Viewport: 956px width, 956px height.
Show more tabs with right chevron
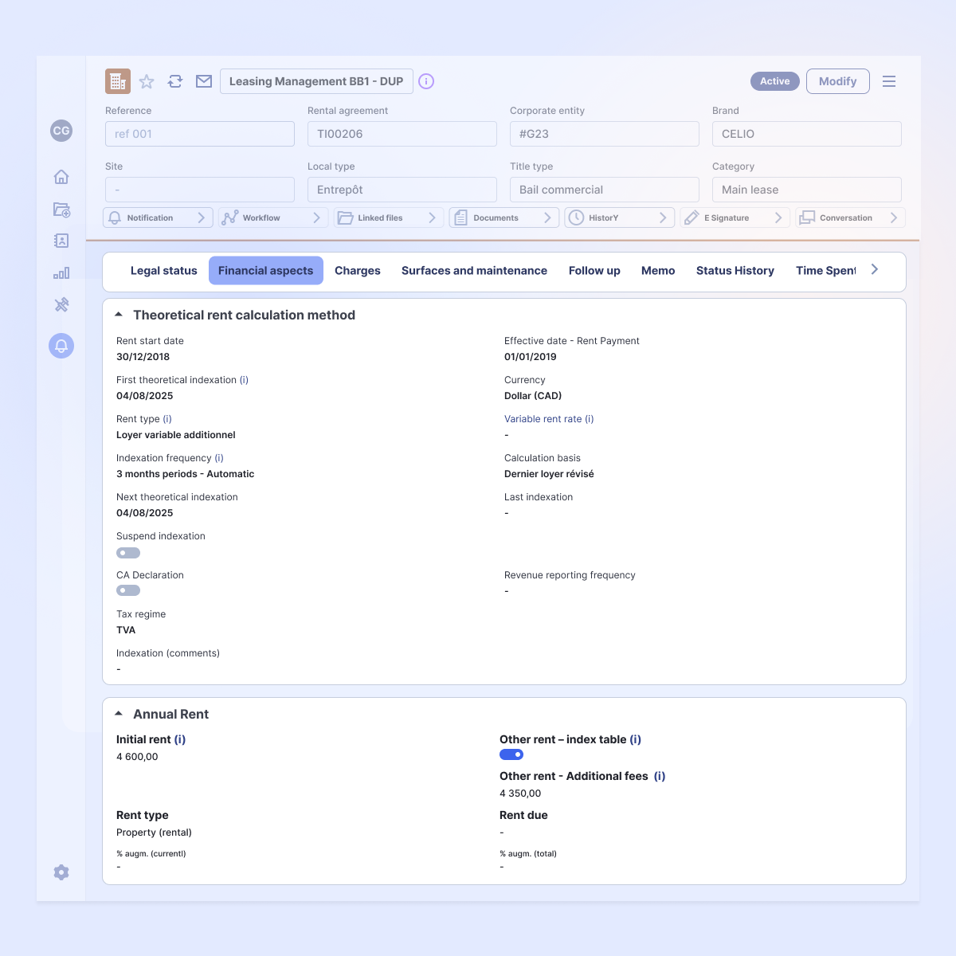click(875, 269)
